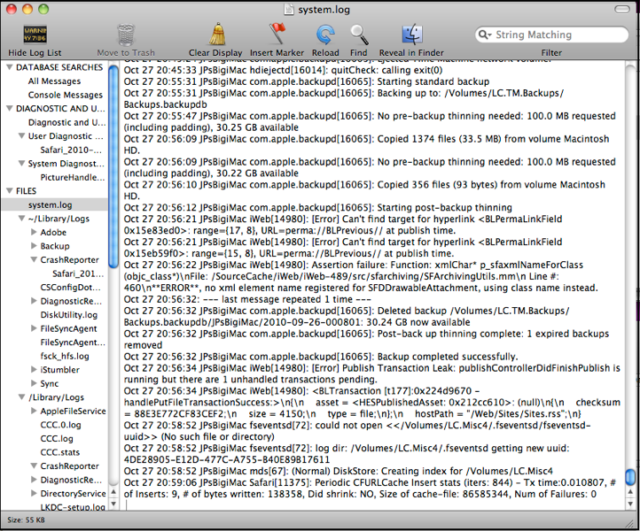The width and height of the screenshot is (640, 531).
Task: Open the search options magnifier in the filter field
Action: tap(485, 35)
